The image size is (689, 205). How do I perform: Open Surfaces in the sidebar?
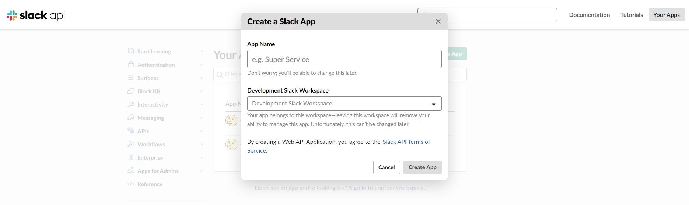[148, 78]
